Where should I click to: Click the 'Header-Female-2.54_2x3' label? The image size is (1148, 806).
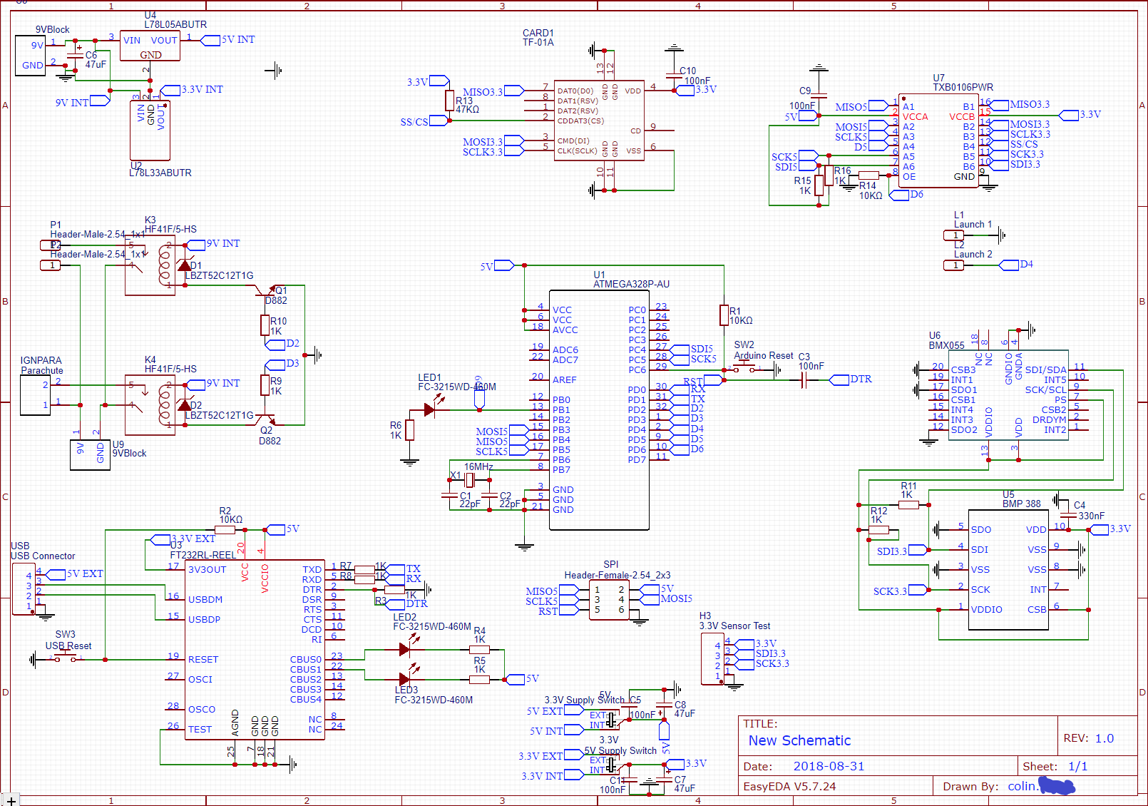pos(617,575)
